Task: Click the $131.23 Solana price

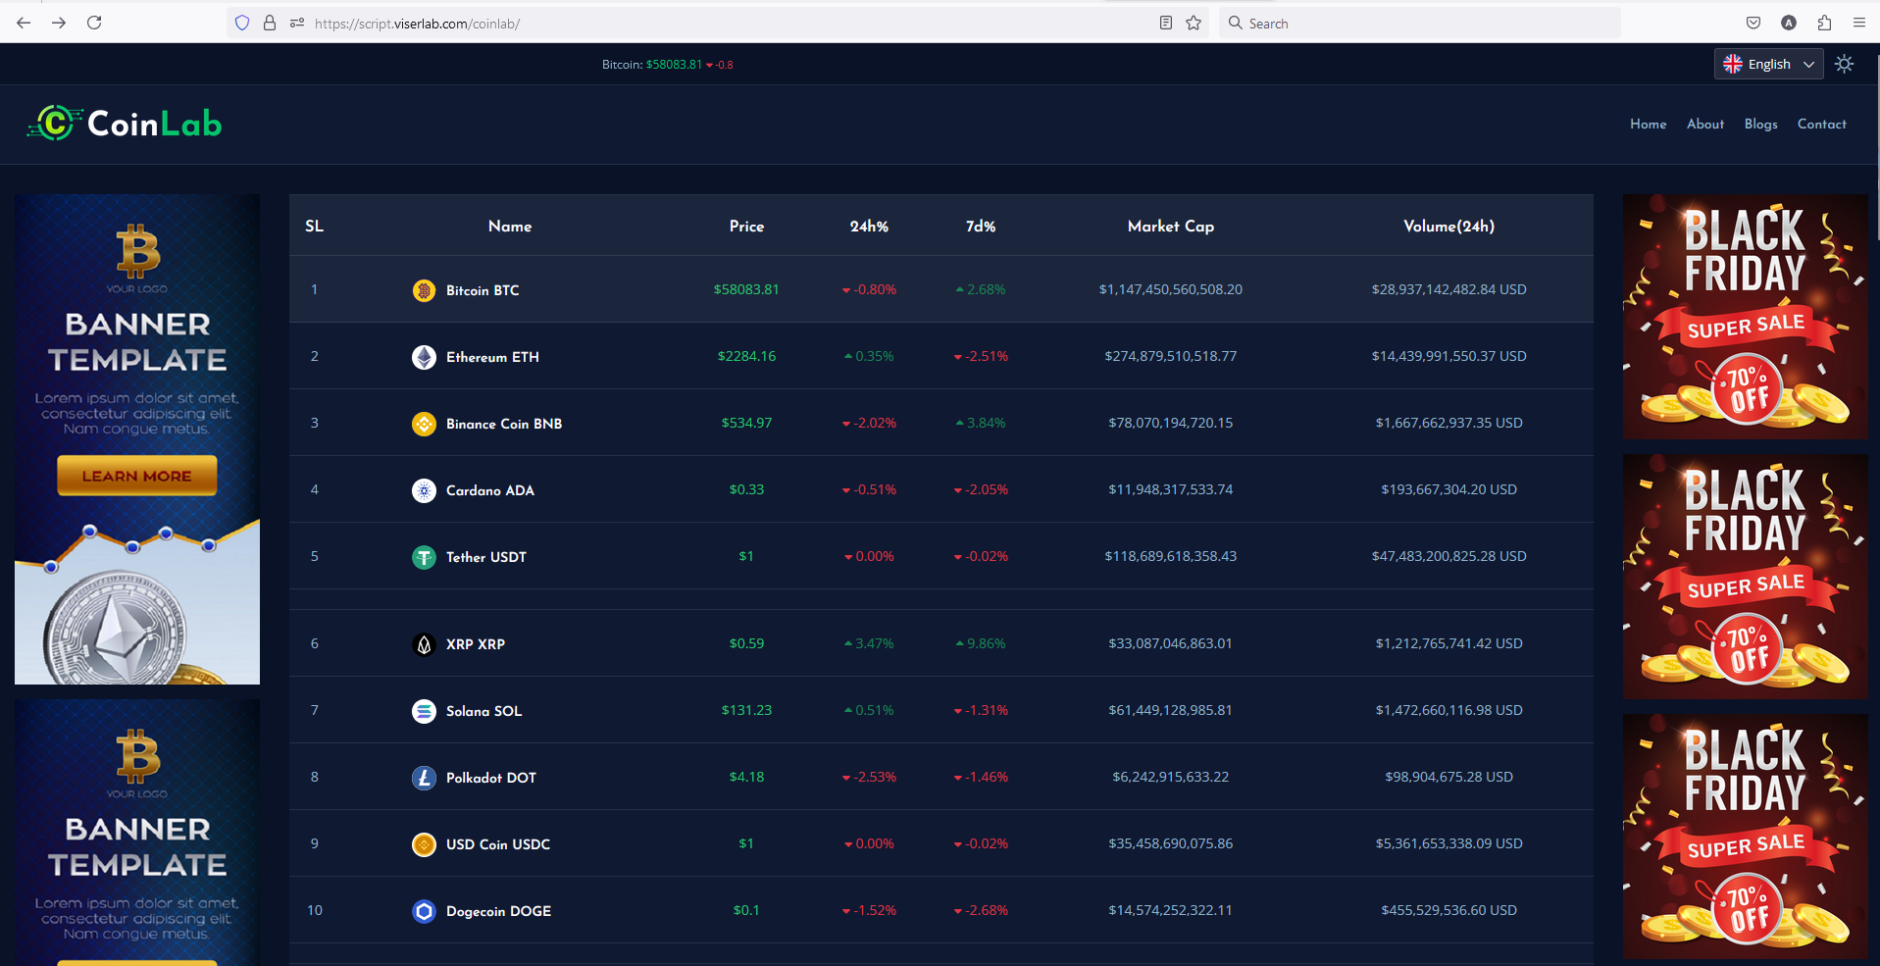Action: pos(746,710)
